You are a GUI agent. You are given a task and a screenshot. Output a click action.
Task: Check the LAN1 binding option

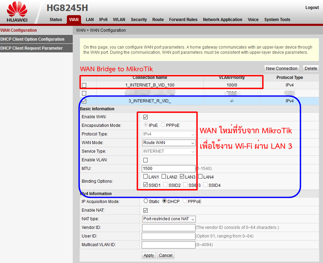145,176
